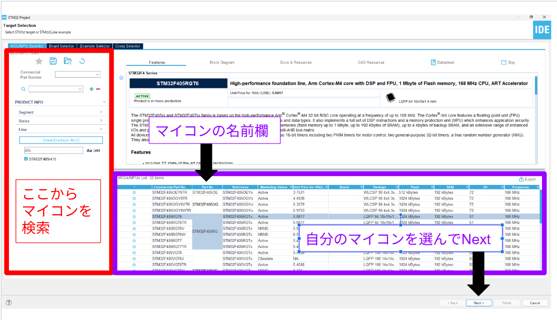Select the STM32F405RGT6TR row
The image size is (557, 320).
pos(329,223)
